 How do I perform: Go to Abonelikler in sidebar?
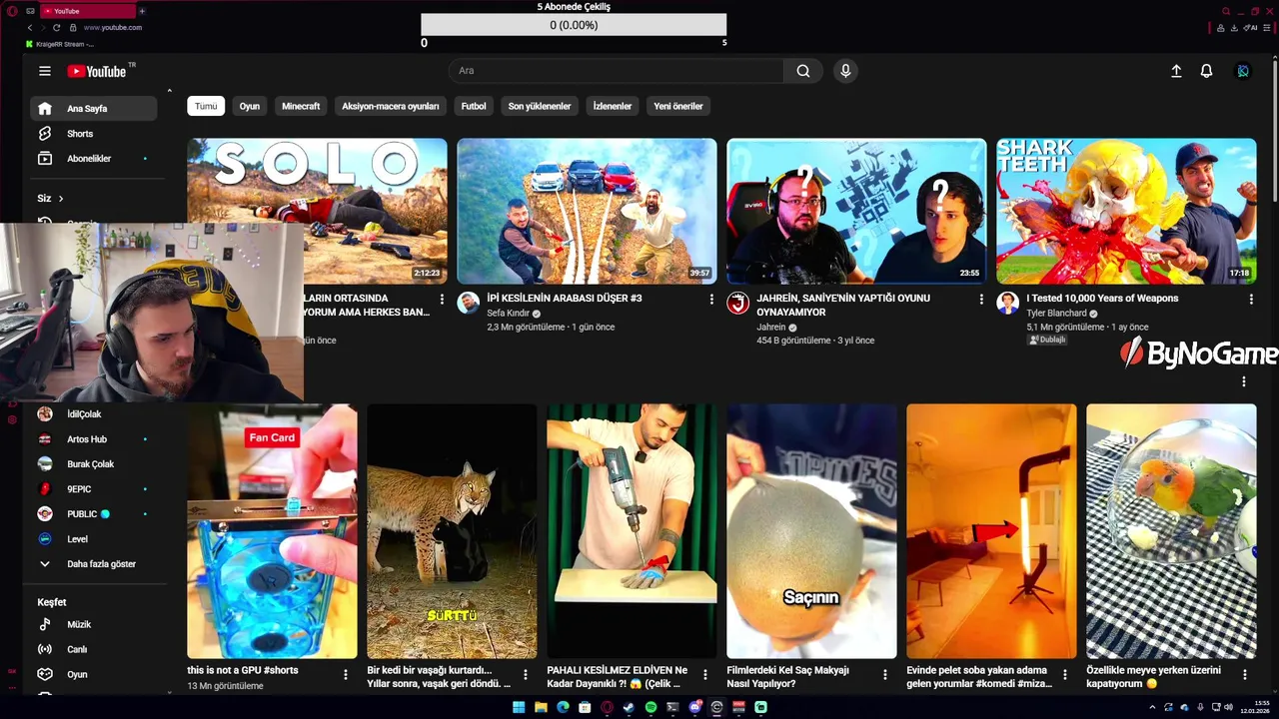[93, 159]
